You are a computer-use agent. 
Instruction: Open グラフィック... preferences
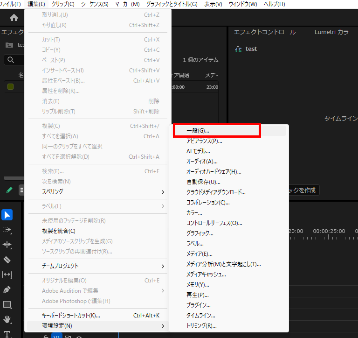coord(229,233)
